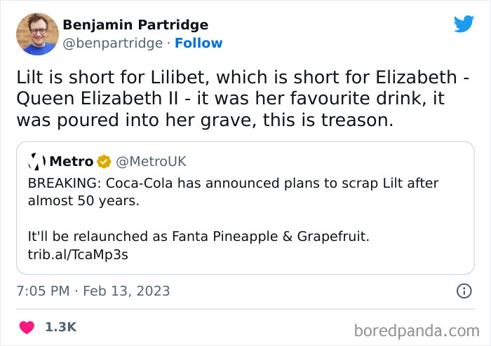Click the boredpanda.com watermark
Image resolution: width=491 pixels, height=346 pixels.
416,329
